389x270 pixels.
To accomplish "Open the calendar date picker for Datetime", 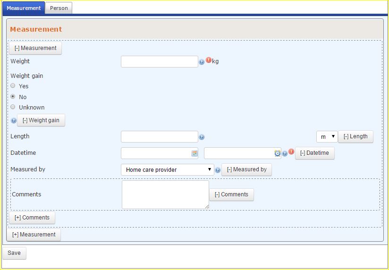I will (194, 153).
